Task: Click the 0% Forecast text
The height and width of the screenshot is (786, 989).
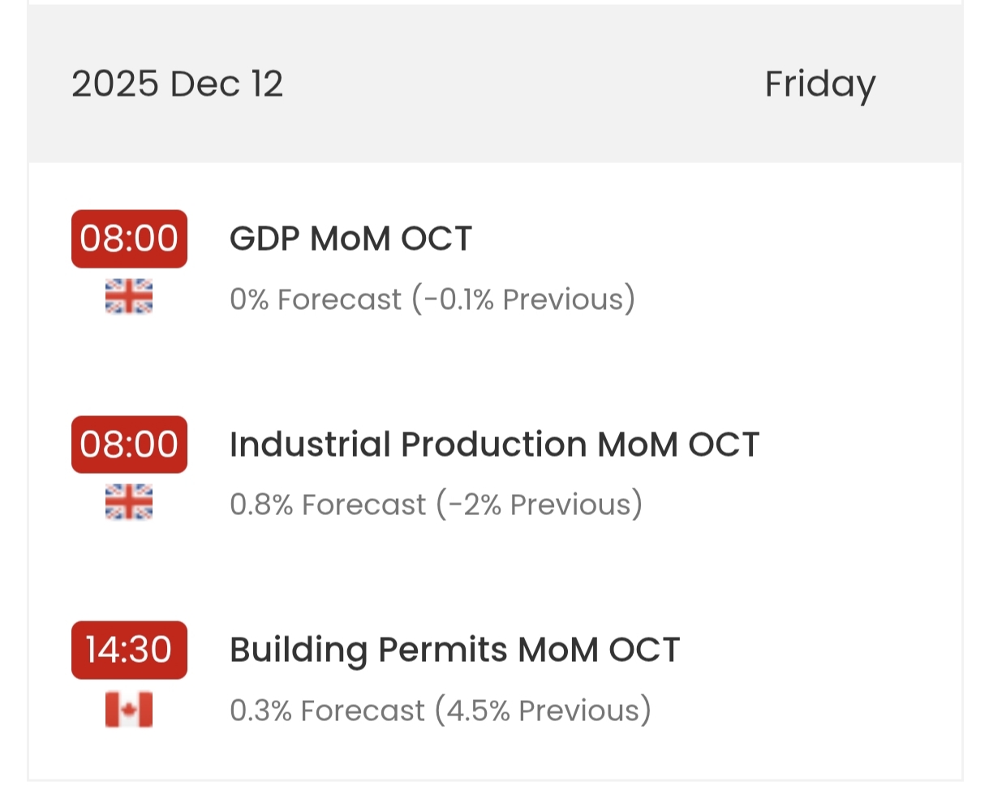Action: (316, 299)
